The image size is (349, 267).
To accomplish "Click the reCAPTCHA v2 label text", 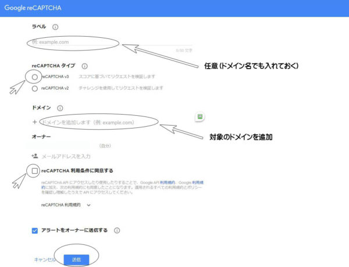I will coord(55,88).
